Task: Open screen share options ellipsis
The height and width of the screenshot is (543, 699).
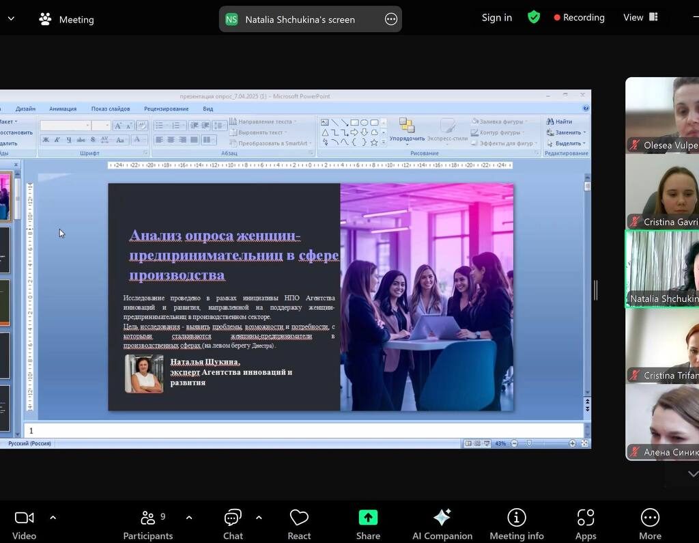Action: (x=391, y=19)
